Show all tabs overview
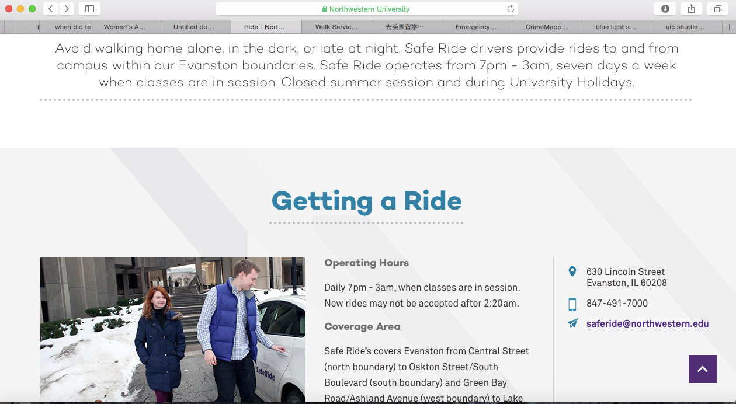 [x=717, y=9]
